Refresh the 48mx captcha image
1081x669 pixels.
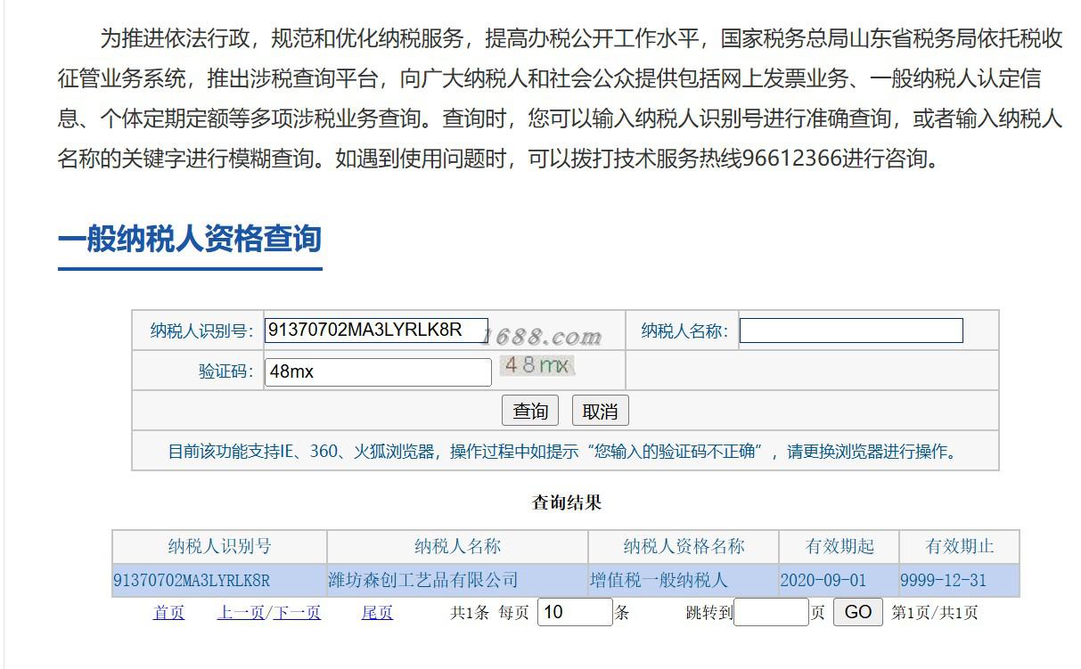pos(536,365)
